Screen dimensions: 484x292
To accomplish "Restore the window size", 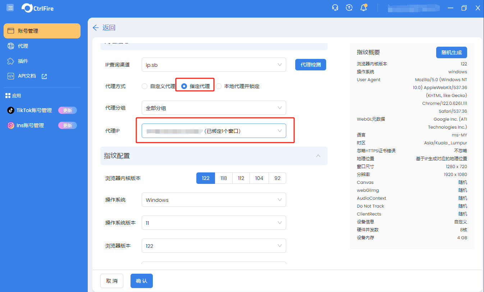I will pos(464,8).
